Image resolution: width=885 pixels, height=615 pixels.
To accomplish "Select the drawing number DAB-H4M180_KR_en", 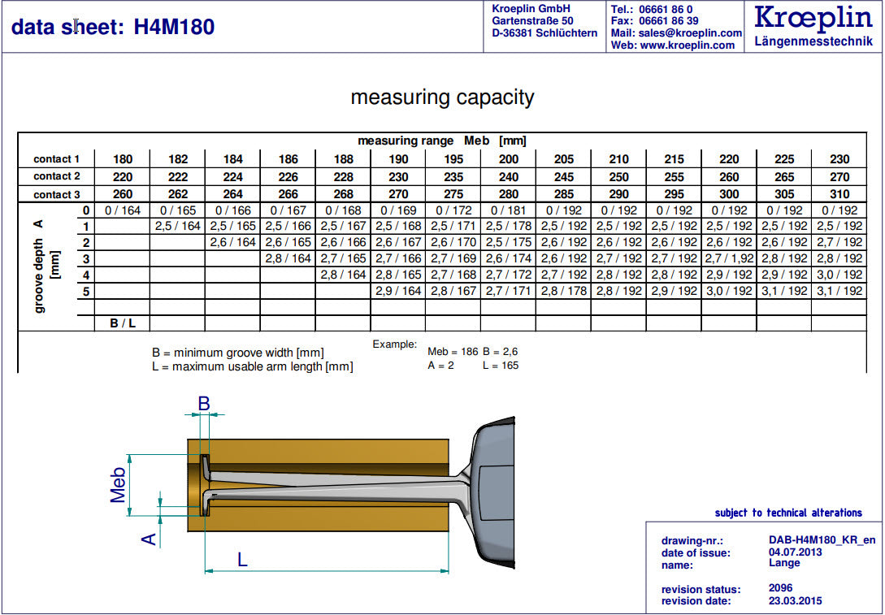I will [x=822, y=539].
